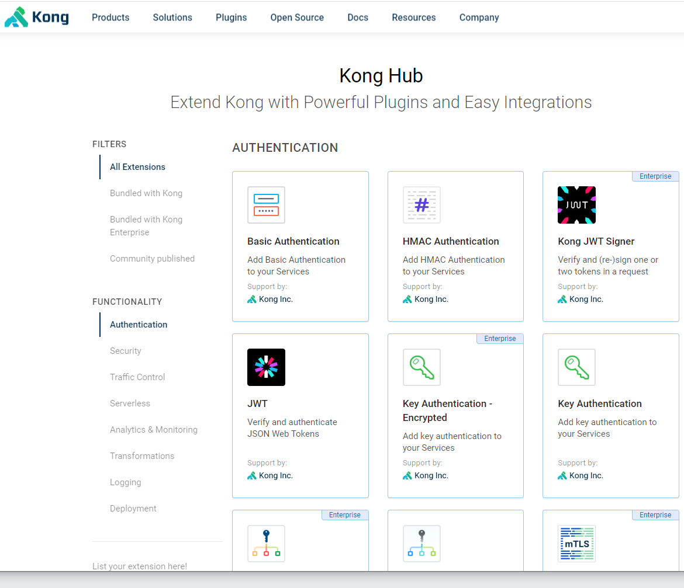Open the HMAC Authentication hash icon

point(422,205)
